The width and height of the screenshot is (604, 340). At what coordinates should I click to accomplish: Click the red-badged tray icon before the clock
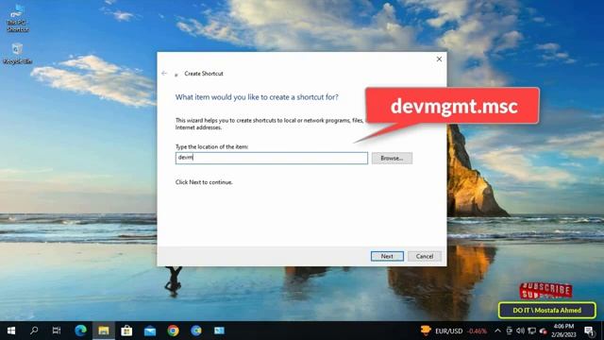click(x=544, y=331)
